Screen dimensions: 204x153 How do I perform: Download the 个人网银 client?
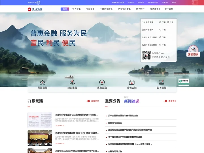click(162, 22)
